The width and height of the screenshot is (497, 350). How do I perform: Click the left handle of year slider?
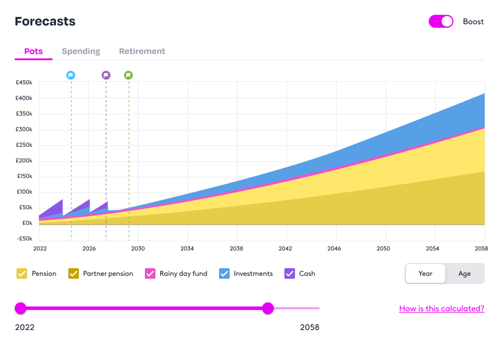coord(21,308)
